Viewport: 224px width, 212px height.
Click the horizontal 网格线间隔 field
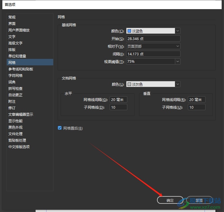(118, 100)
